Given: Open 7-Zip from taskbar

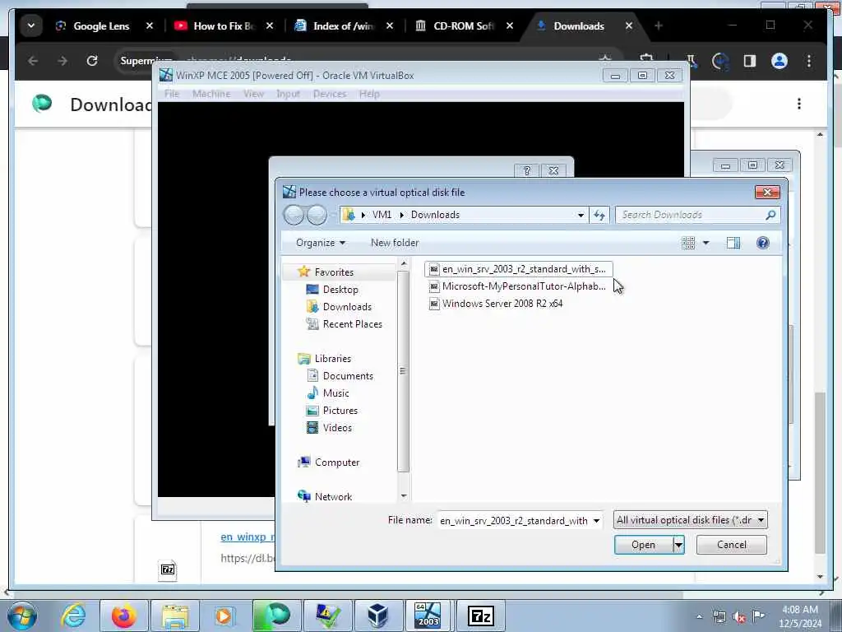Looking at the screenshot, I should (x=480, y=616).
